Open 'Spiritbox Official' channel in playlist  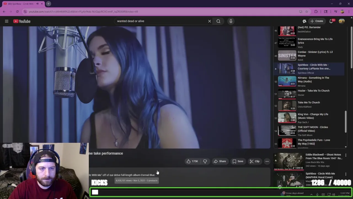pyautogui.click(x=306, y=73)
